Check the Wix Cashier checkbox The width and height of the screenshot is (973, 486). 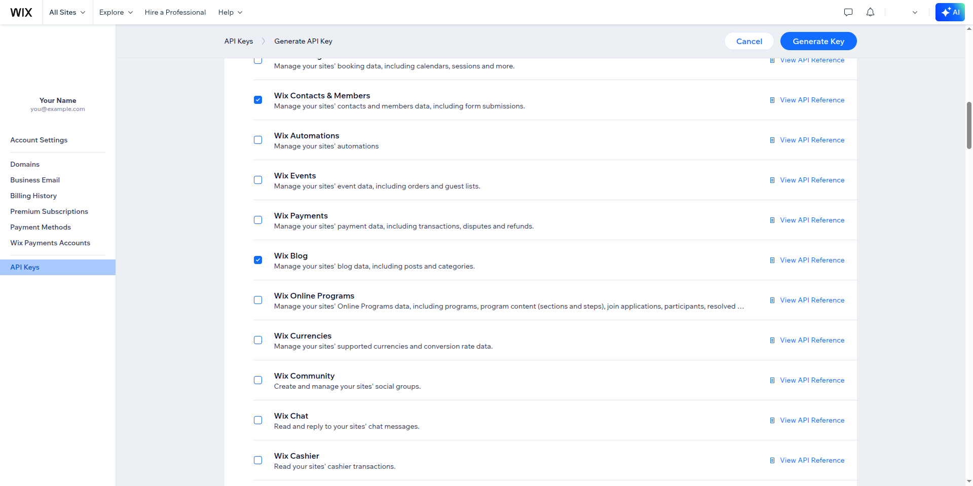point(258,460)
